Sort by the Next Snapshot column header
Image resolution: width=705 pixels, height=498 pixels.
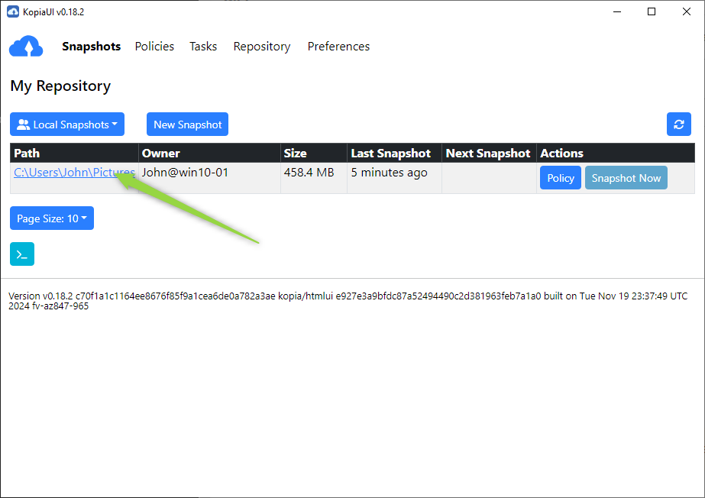[488, 154]
